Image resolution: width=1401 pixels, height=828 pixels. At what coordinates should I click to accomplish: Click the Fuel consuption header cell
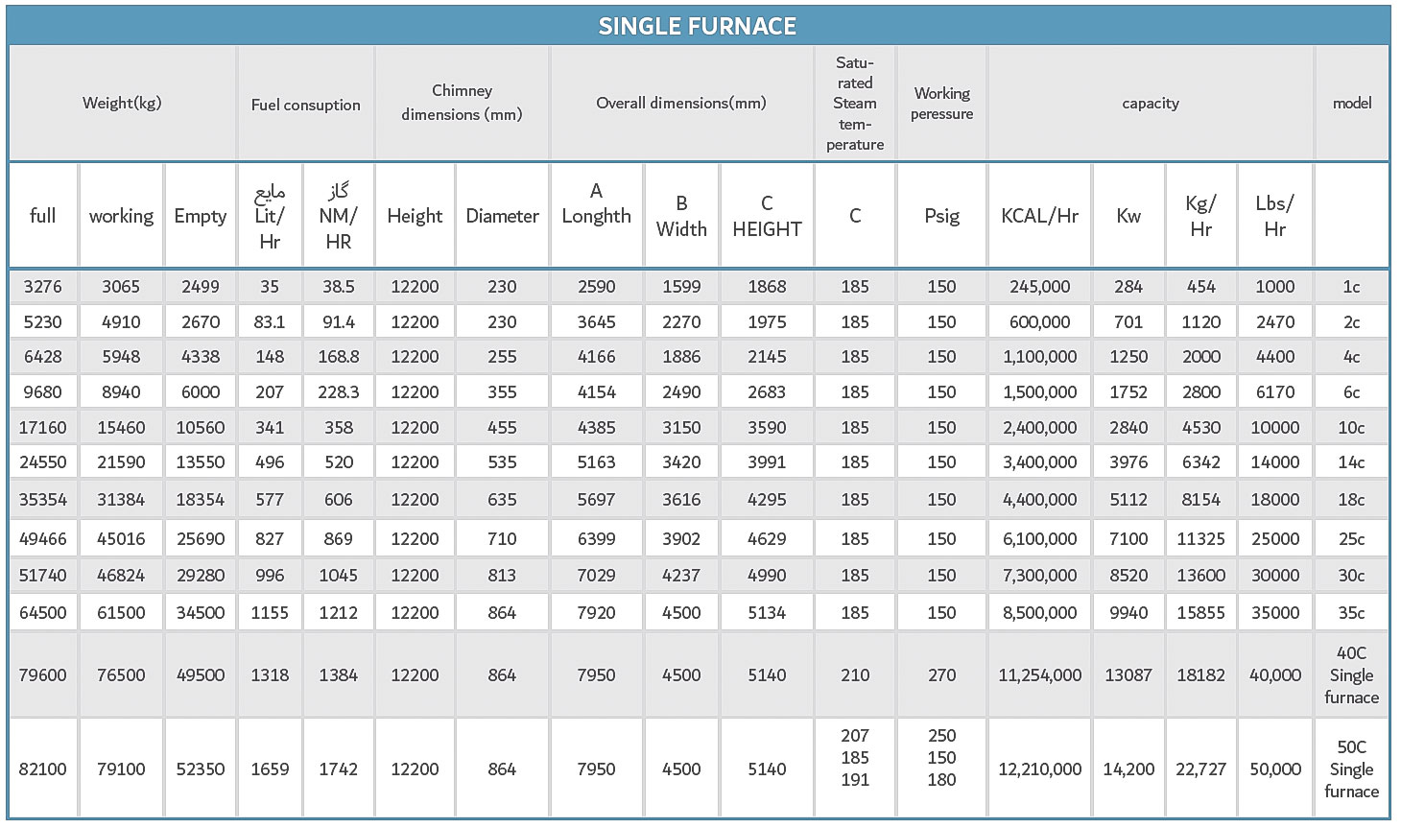pos(305,105)
